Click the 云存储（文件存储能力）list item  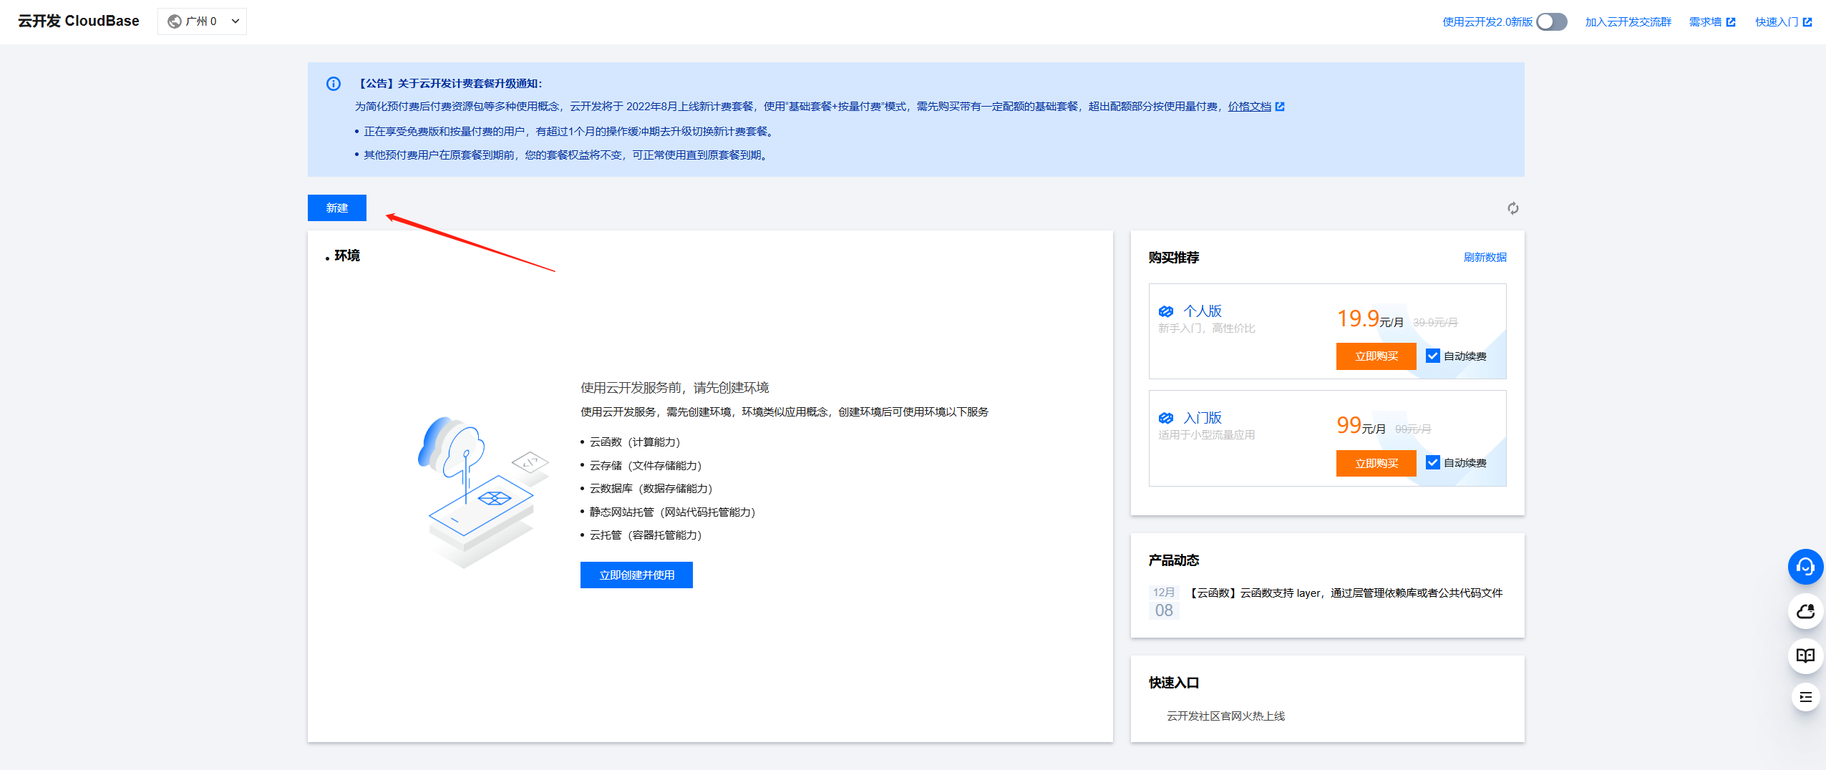645,466
